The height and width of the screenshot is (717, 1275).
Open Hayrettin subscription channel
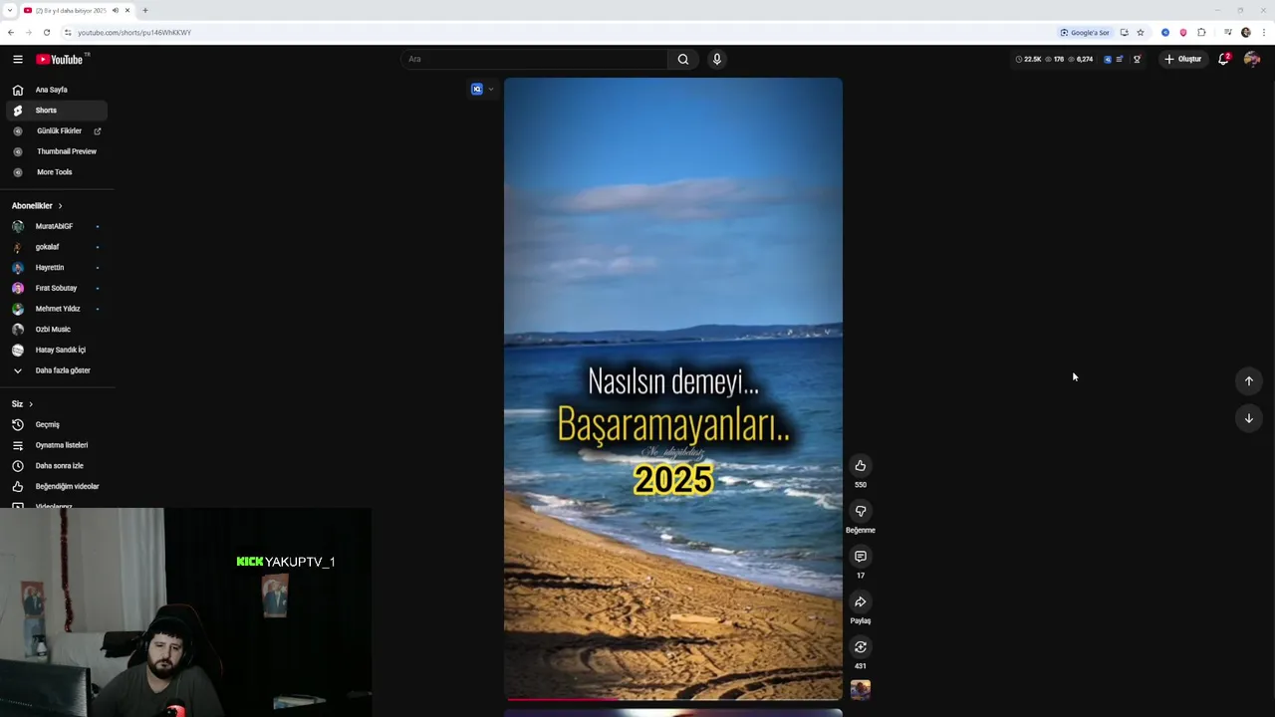[x=57, y=267]
